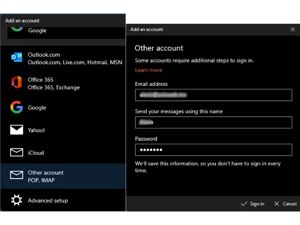Select the Google account label
The image size is (300, 225).
coord(37,107)
